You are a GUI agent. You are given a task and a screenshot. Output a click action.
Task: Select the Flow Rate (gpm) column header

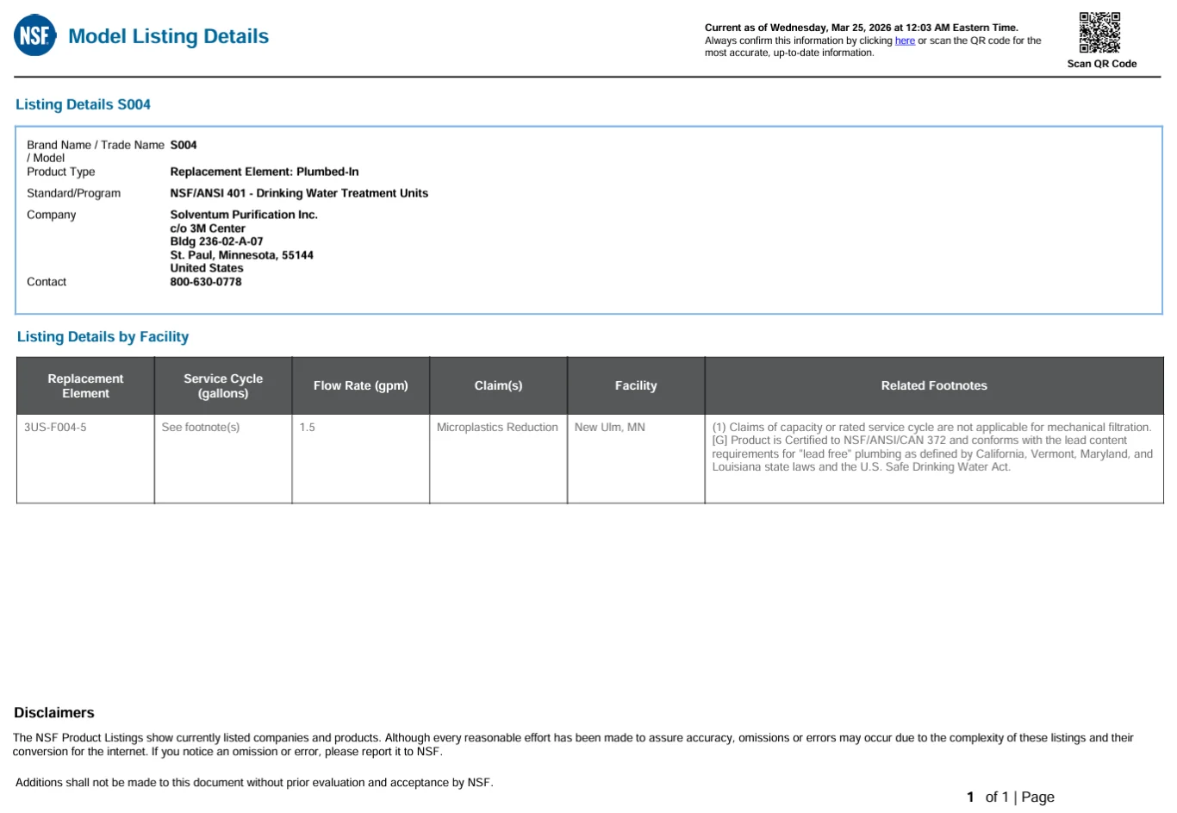pos(361,385)
